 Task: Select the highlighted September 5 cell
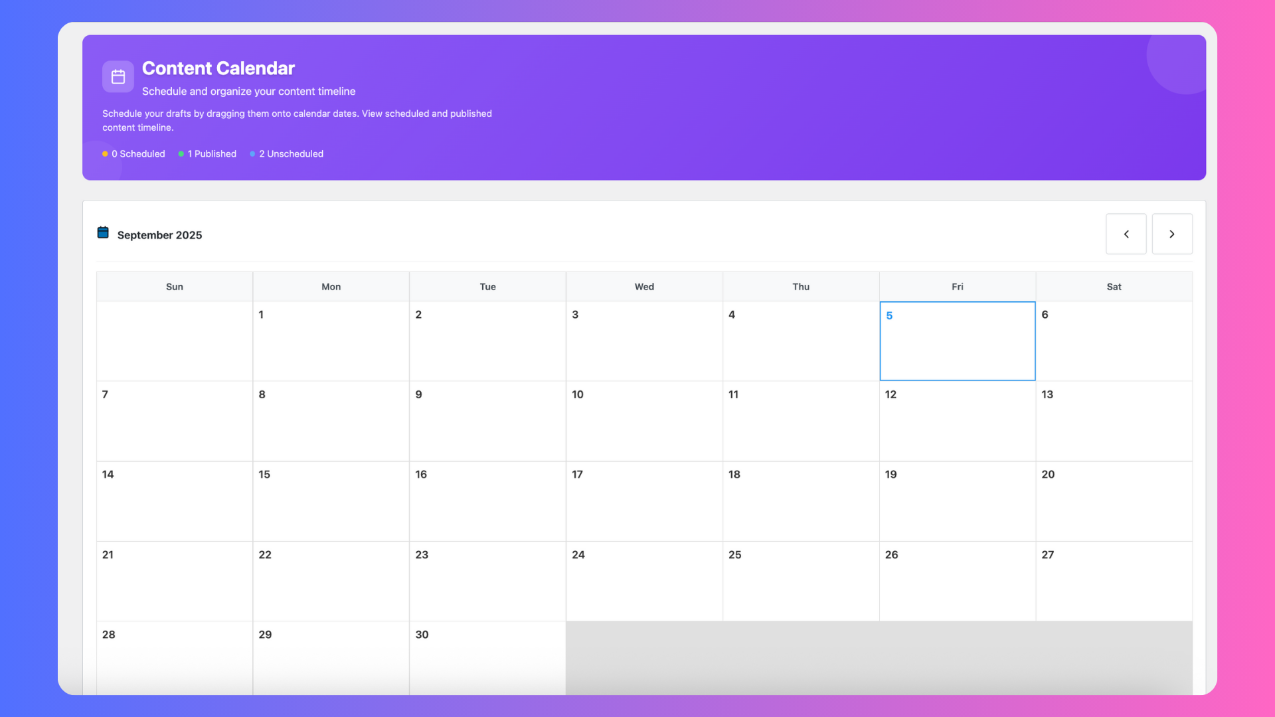click(x=957, y=341)
